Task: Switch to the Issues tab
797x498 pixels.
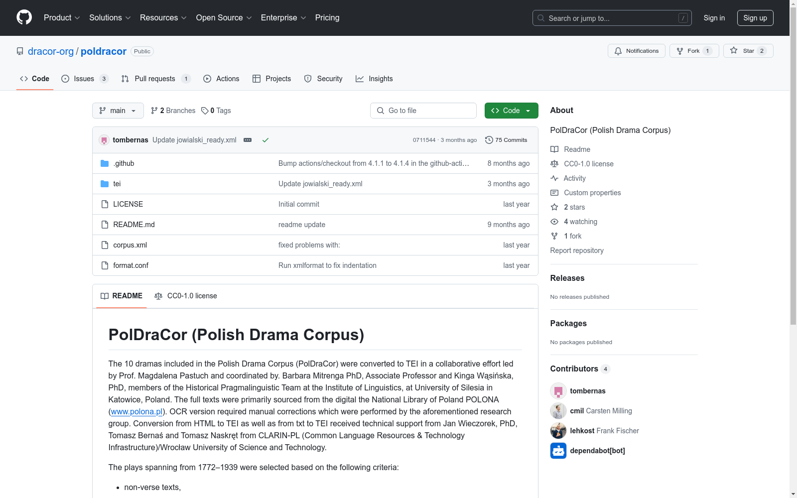Action: click(x=85, y=79)
